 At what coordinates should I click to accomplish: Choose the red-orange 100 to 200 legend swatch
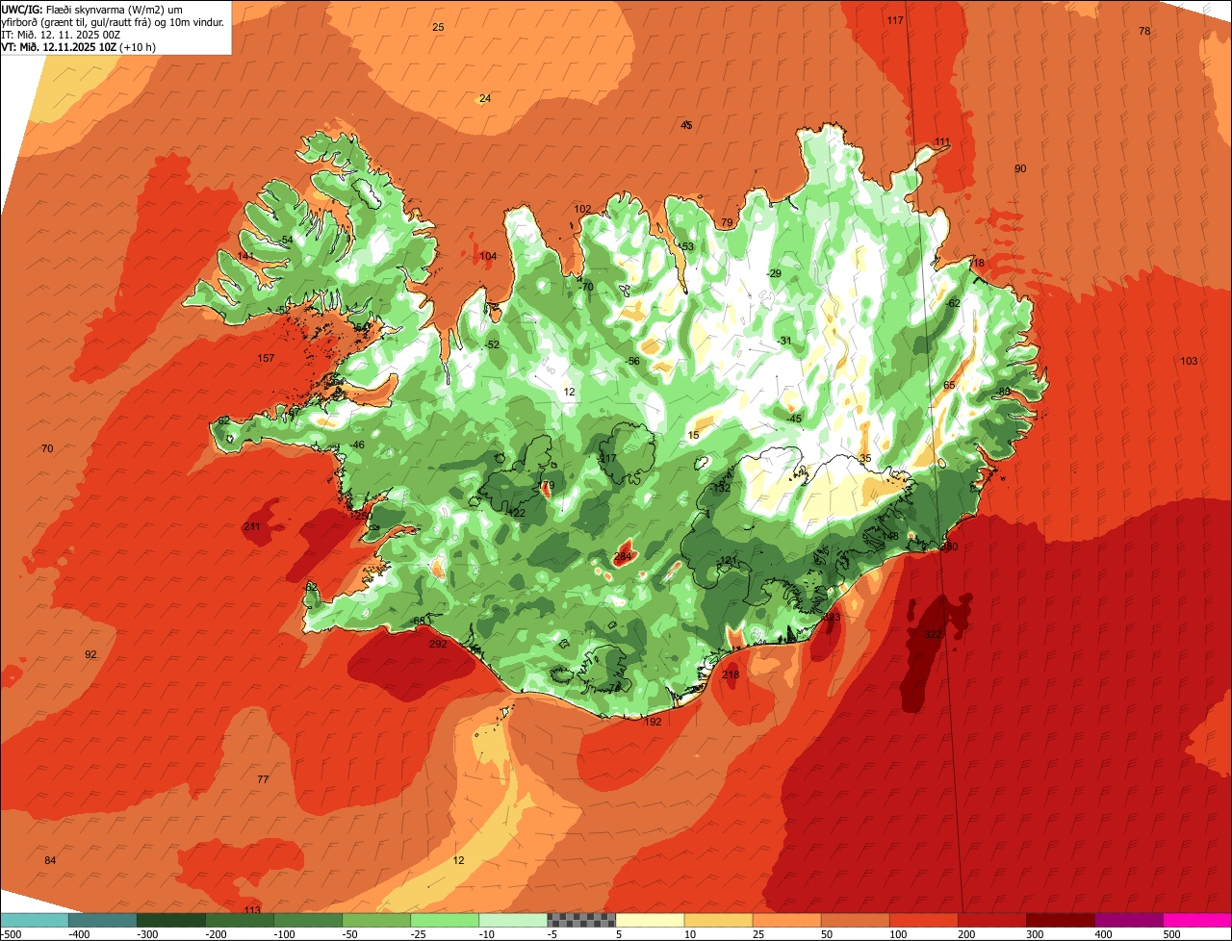point(922,920)
